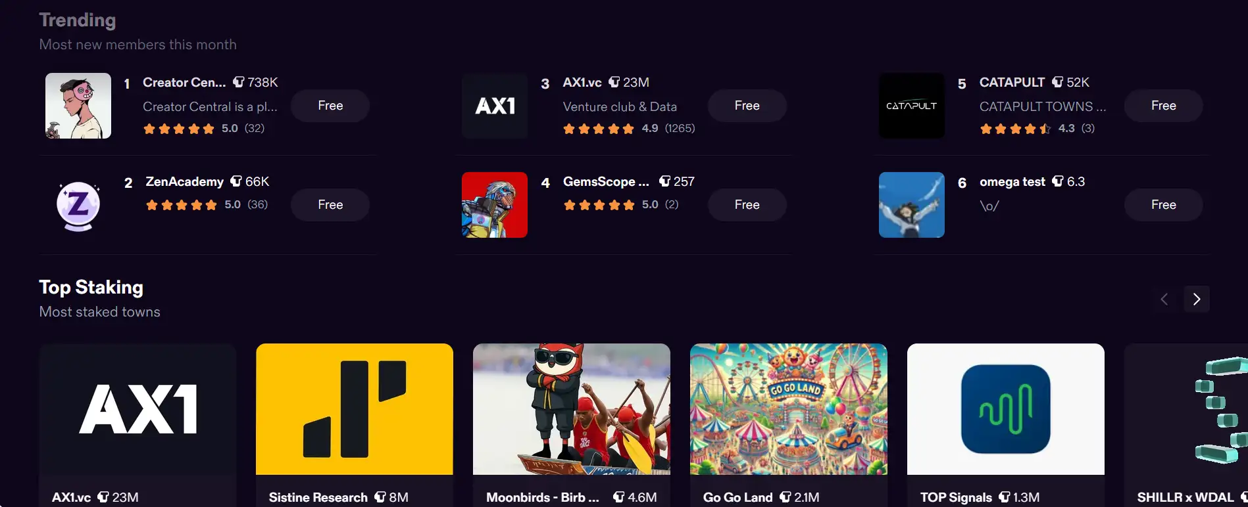Click the member icon beside 23M in Trending

(614, 82)
